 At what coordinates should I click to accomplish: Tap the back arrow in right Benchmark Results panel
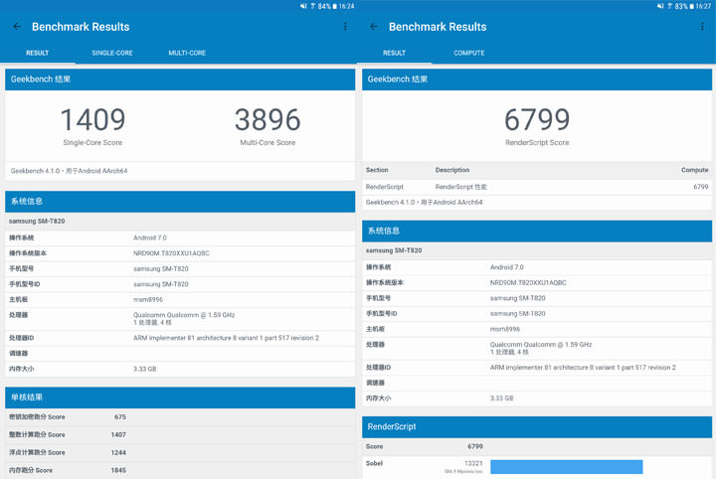pyautogui.click(x=374, y=27)
